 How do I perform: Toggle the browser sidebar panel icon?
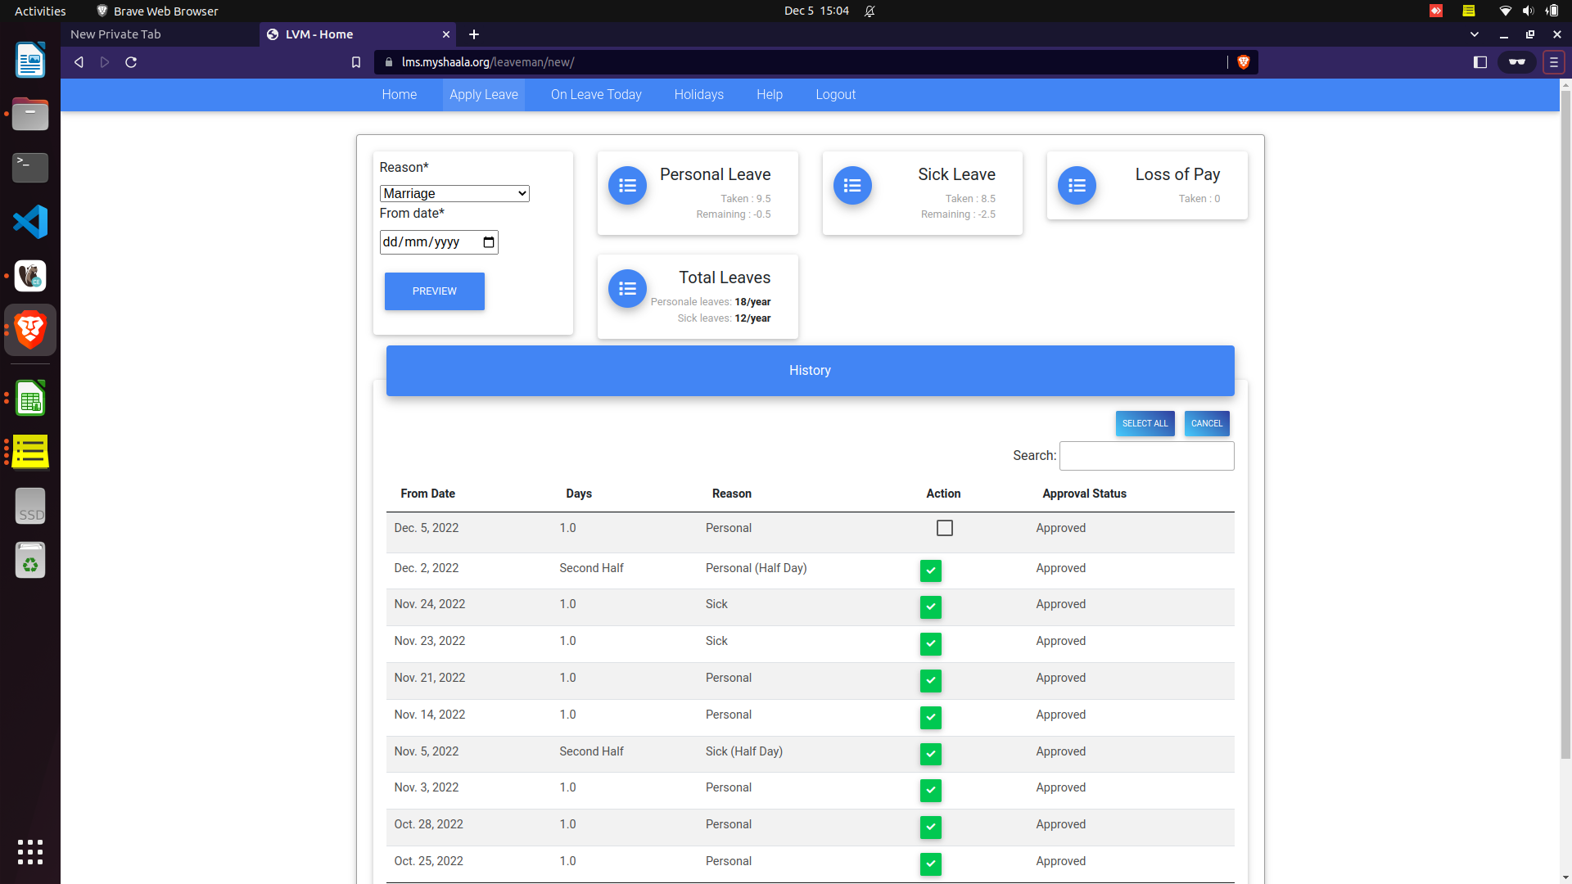click(x=1479, y=62)
